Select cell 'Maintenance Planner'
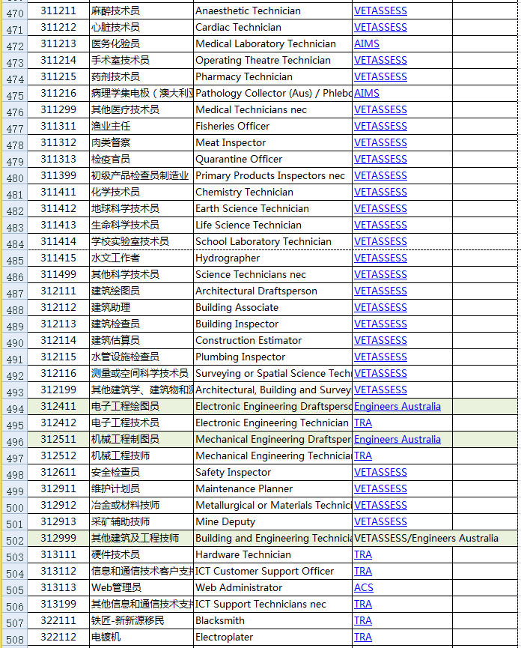Screen dimensions: 521x648 pyautogui.click(x=272, y=489)
